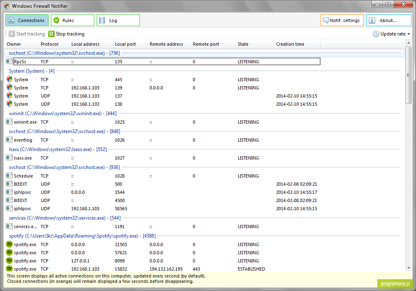
Task: Click the Spotify icon on port 21505 row
Action: pyautogui.click(x=9, y=244)
